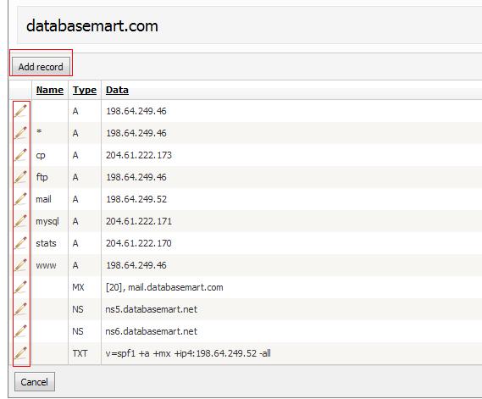482x399 pixels.
Task: Select the databasemart.com domain title
Action: click(92, 25)
